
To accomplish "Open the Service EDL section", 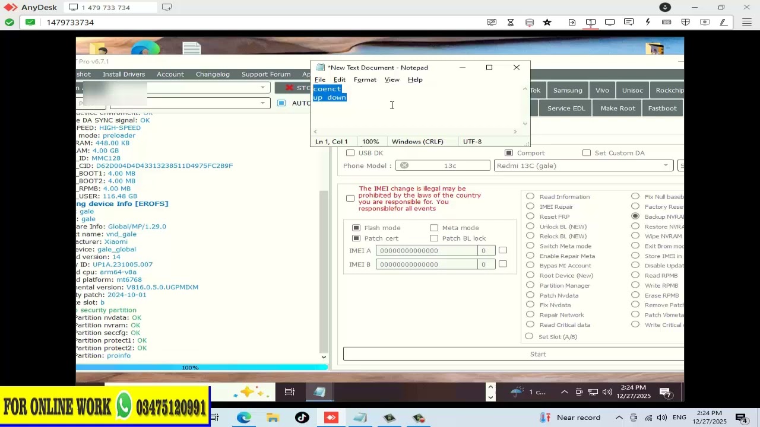I will click(x=566, y=109).
